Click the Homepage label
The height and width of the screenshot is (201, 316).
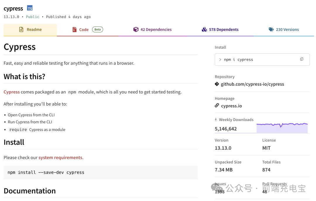coord(224,99)
